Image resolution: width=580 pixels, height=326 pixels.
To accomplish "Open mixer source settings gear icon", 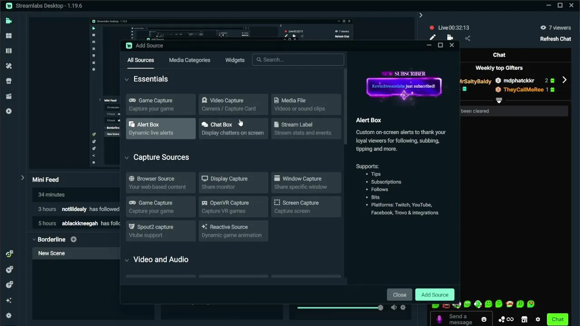I will (403, 307).
